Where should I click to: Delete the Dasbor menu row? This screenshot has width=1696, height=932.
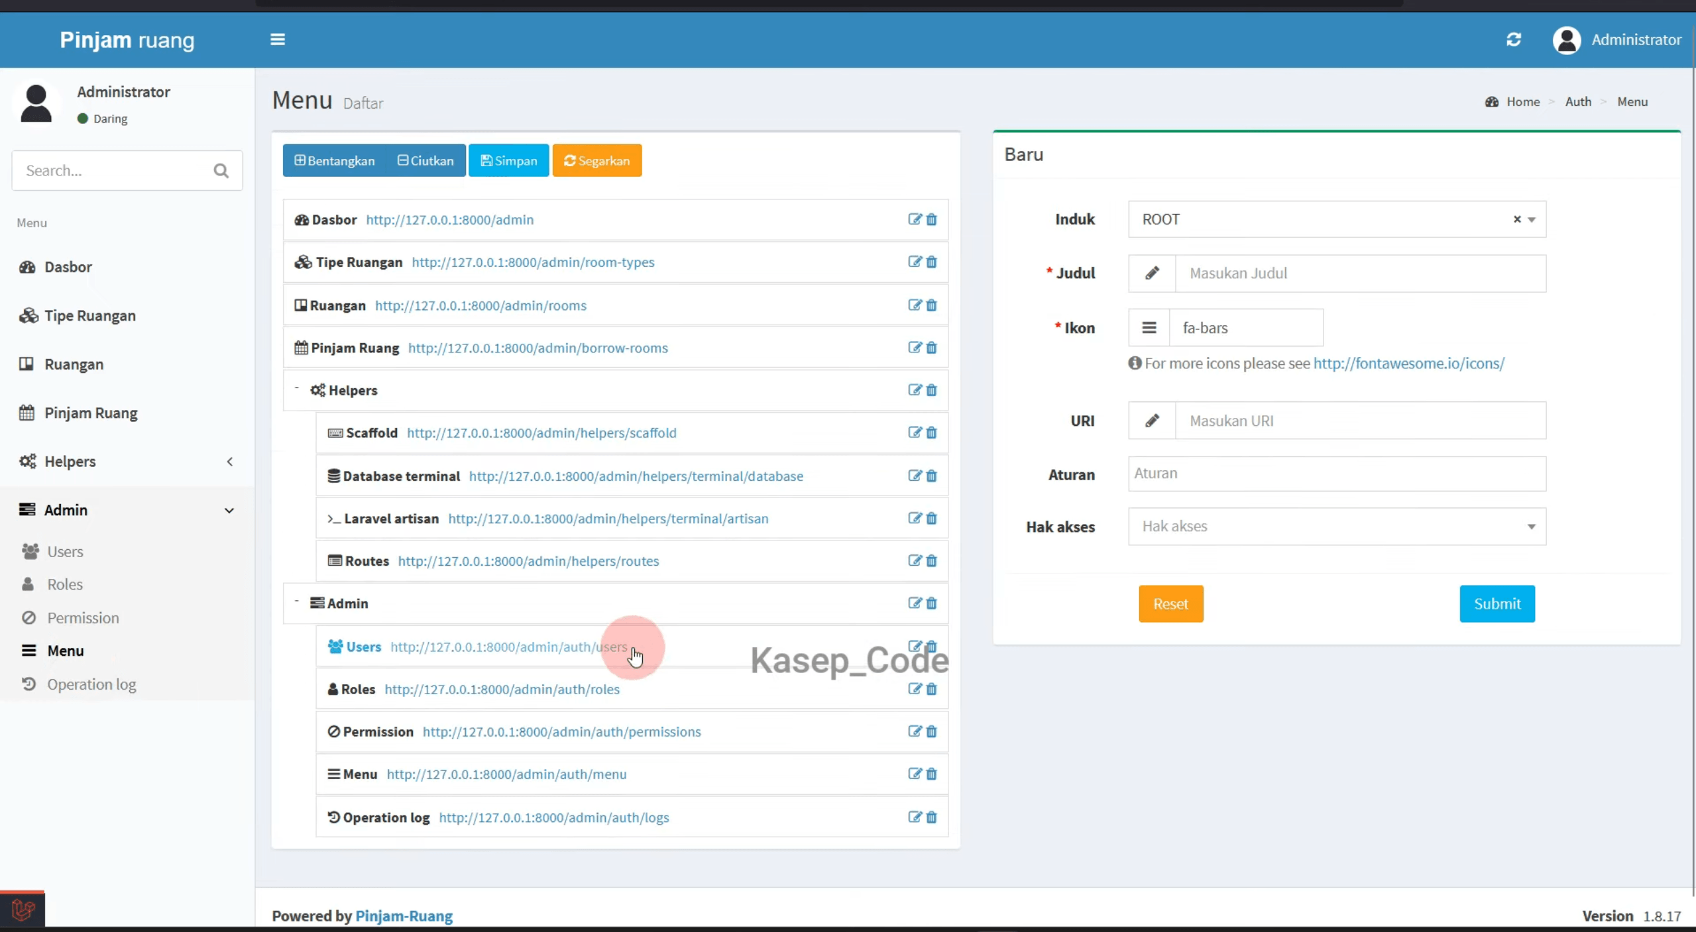932,219
